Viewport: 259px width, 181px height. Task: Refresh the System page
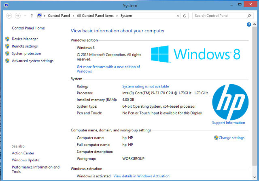click(x=185, y=16)
